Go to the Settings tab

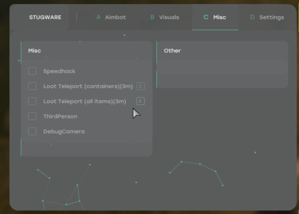coord(271,17)
